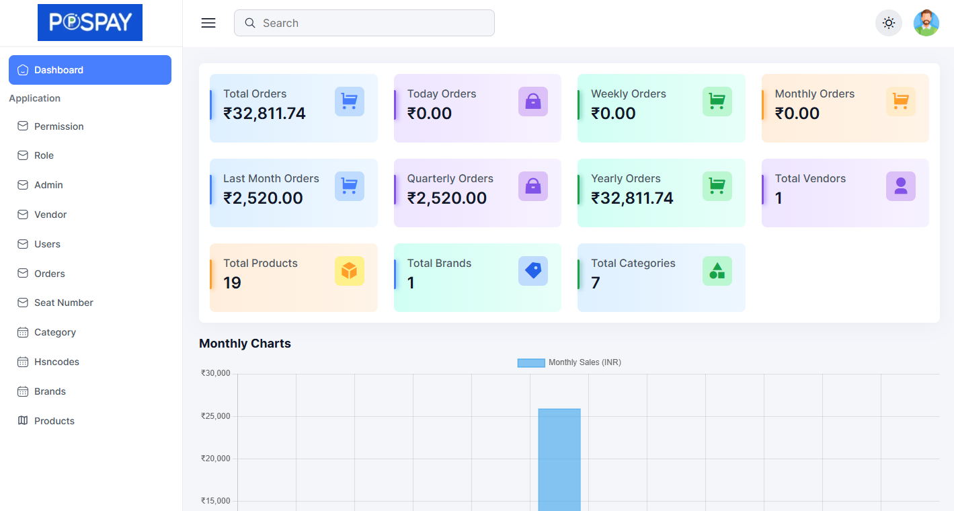Click the POSPAY logo
The image size is (954, 511).
pos(90,23)
